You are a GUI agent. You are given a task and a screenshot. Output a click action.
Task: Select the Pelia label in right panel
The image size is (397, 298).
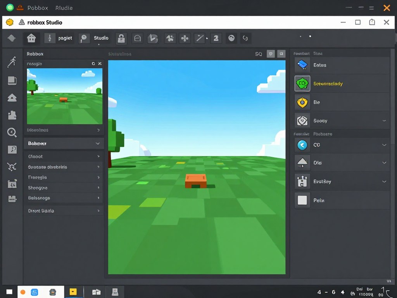tap(319, 201)
